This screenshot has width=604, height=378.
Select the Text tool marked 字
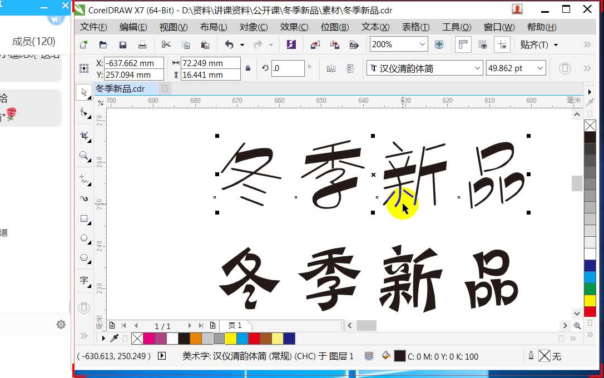[84, 281]
